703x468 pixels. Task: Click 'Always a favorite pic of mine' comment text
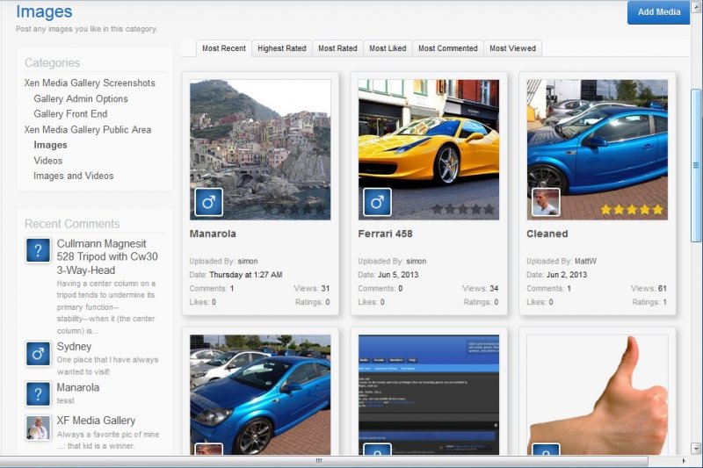click(107, 434)
